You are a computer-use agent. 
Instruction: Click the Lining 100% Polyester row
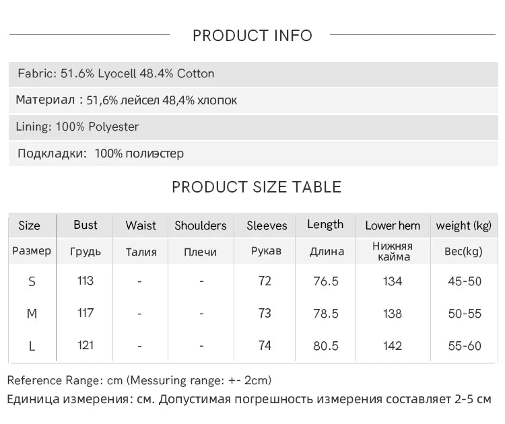coord(79,127)
